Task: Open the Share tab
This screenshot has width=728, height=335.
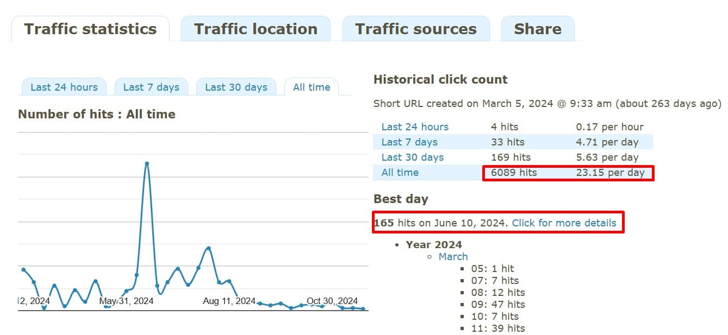Action: click(538, 29)
